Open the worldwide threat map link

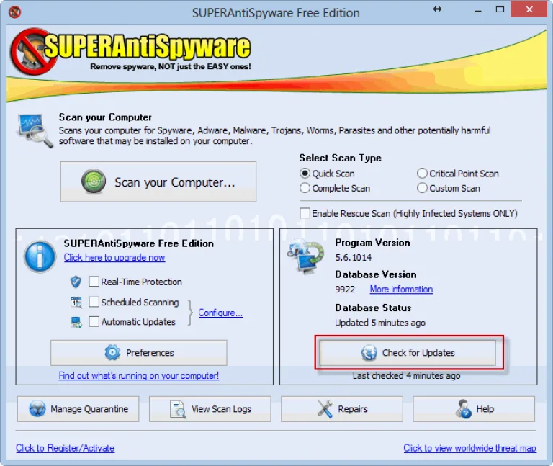click(x=469, y=448)
